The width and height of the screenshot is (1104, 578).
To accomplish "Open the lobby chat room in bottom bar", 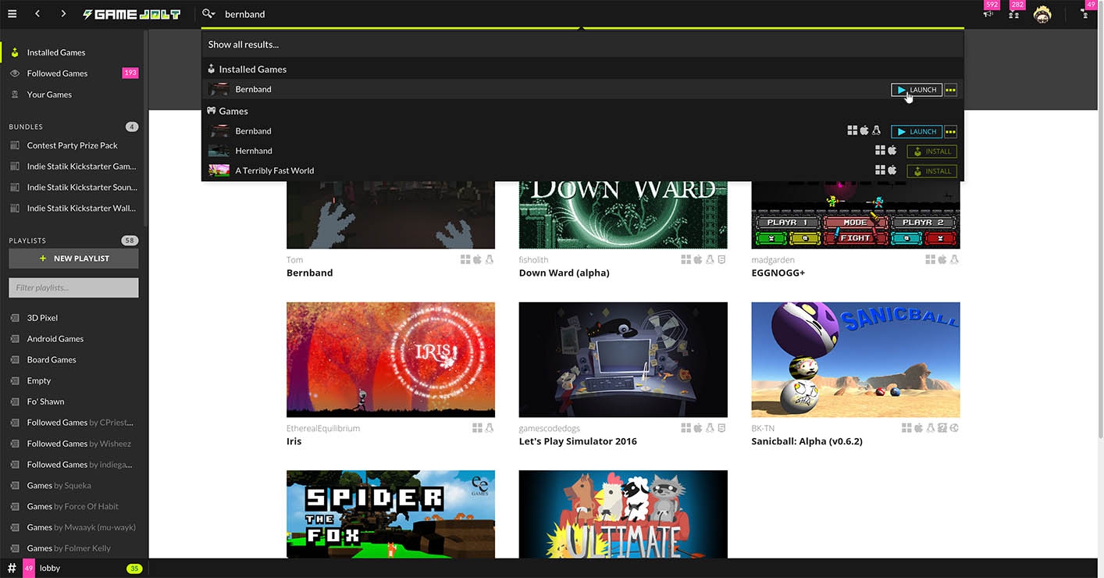I will click(x=50, y=568).
